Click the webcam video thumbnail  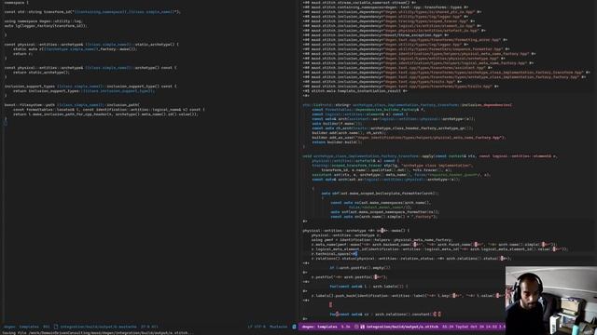(551, 301)
